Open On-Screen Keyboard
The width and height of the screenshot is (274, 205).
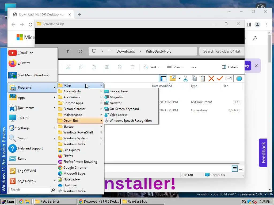point(131,109)
